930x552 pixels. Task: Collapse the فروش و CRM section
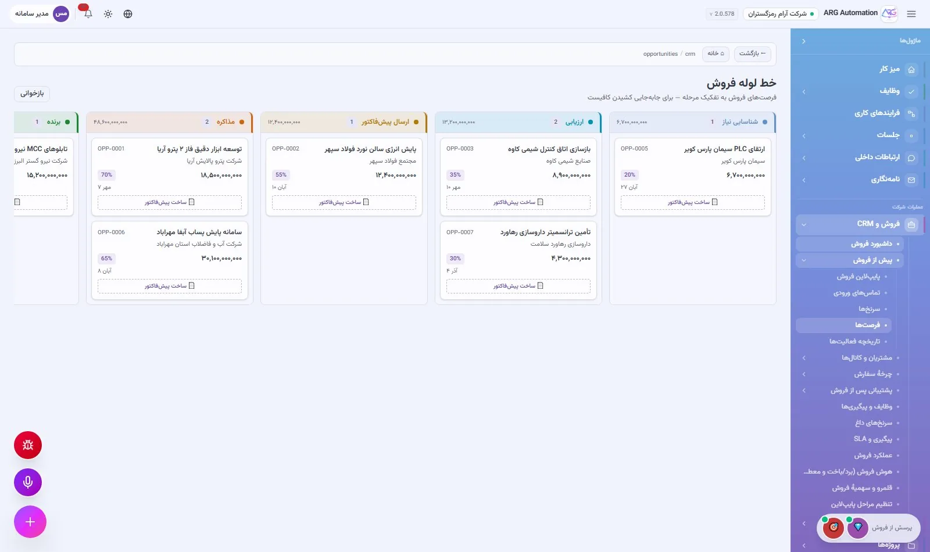point(803,224)
